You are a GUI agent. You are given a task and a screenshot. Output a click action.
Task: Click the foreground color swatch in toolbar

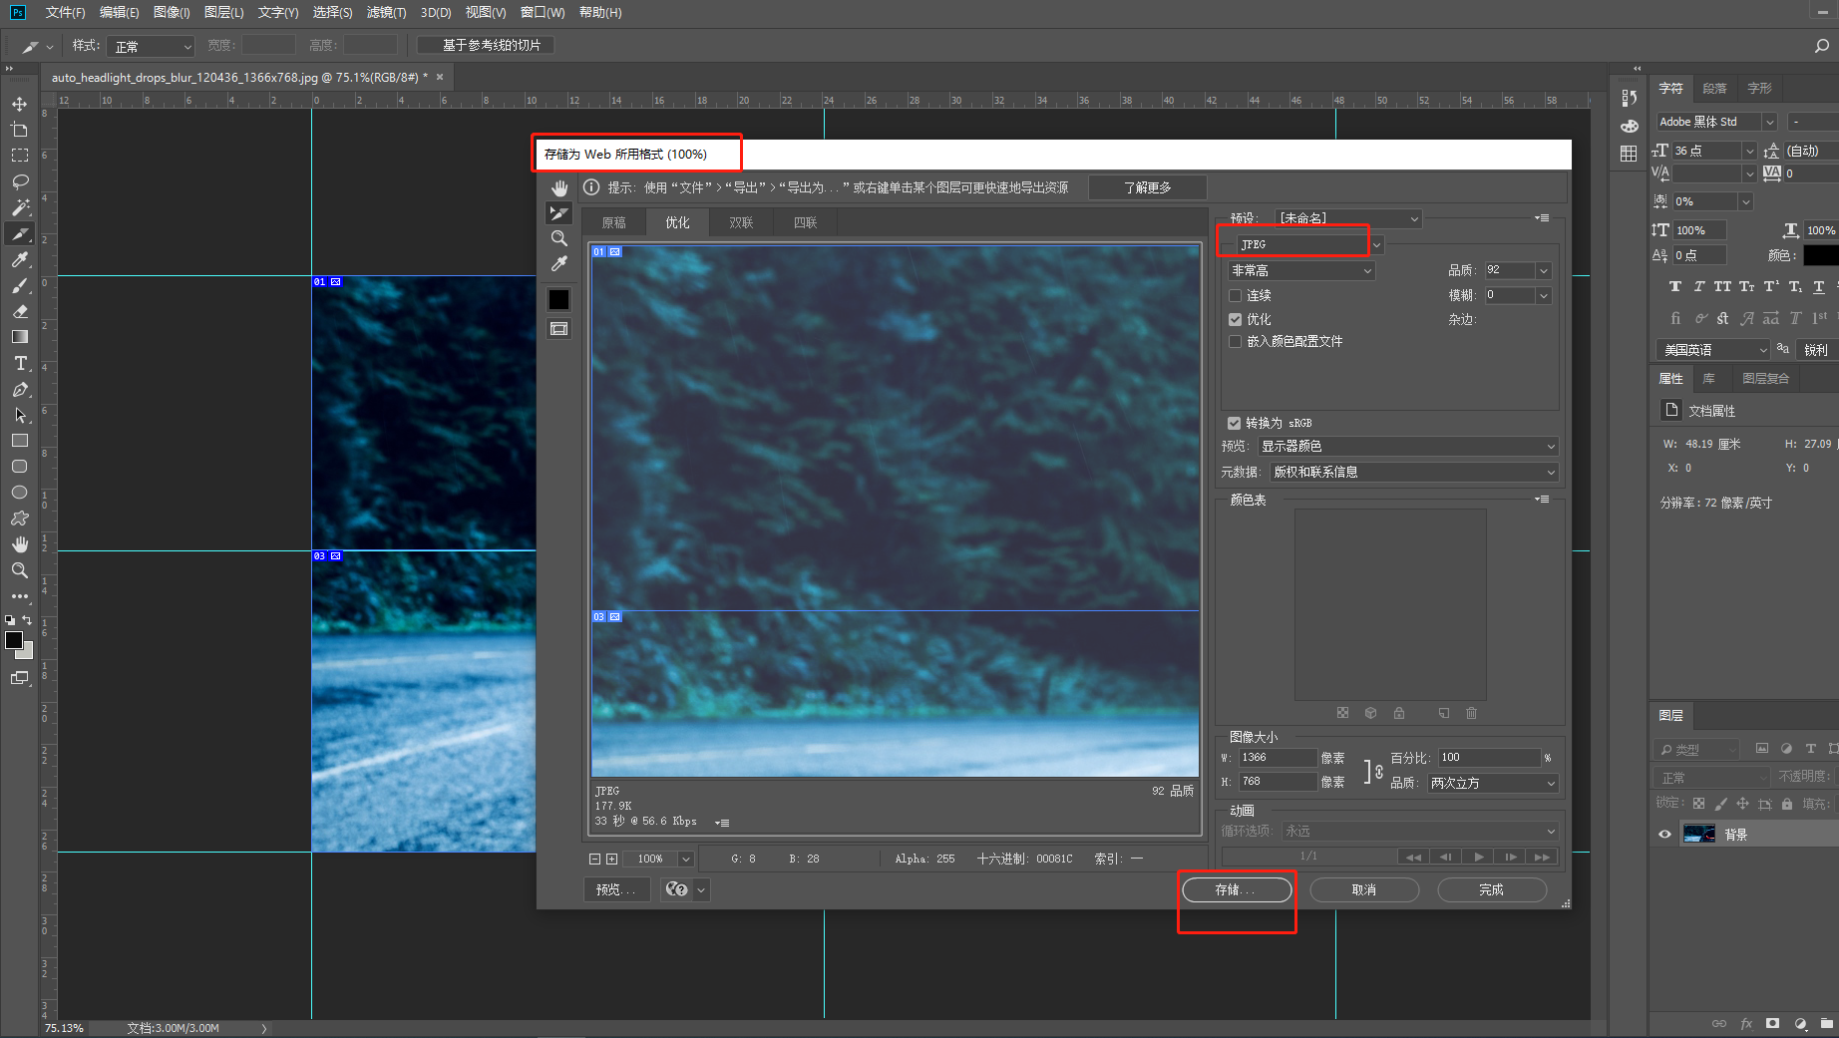click(14, 641)
